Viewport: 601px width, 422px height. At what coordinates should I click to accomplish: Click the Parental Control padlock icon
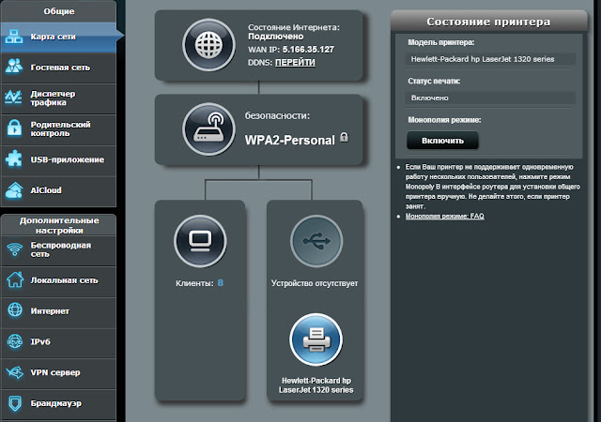[x=15, y=128]
